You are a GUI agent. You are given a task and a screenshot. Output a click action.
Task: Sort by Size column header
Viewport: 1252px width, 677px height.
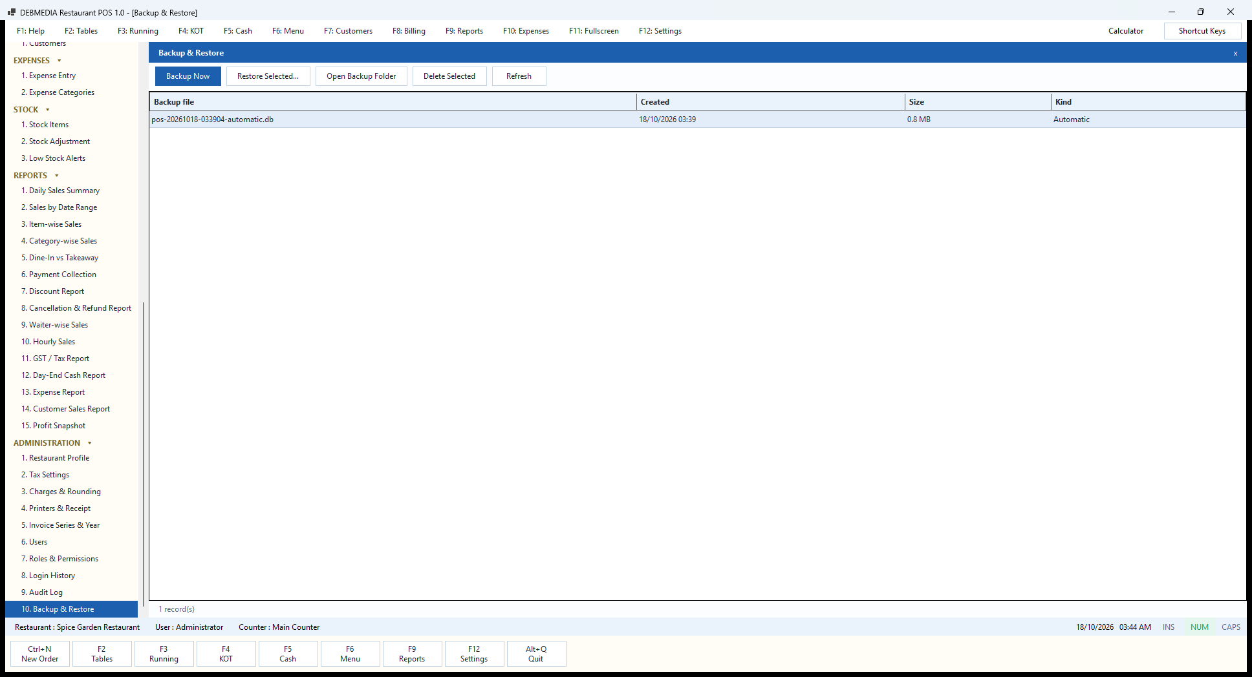[978, 102]
